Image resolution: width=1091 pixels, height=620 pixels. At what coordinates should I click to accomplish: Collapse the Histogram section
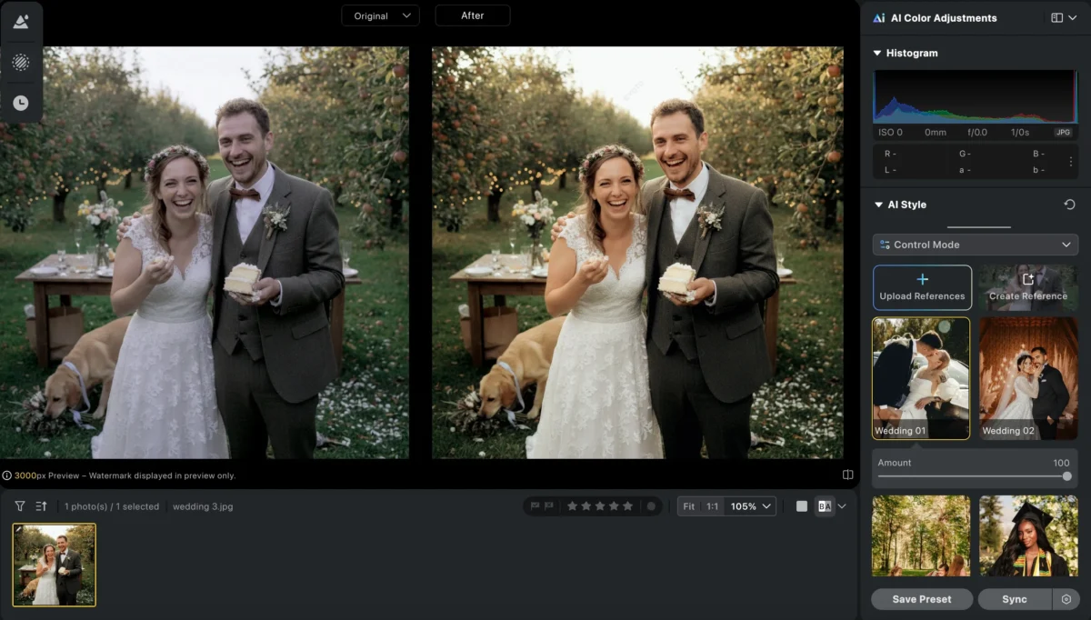(x=878, y=53)
